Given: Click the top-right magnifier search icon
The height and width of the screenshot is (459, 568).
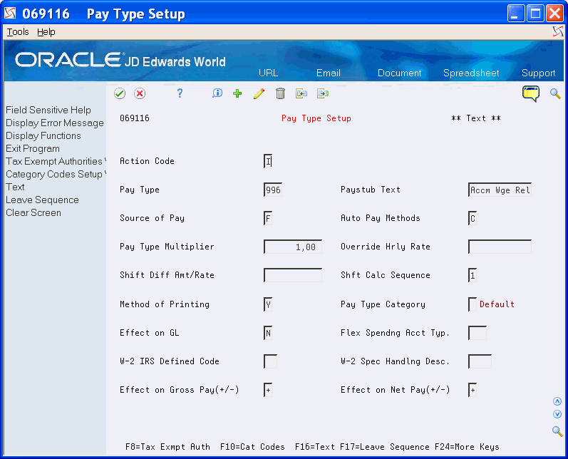Looking at the screenshot, I should pos(555,93).
